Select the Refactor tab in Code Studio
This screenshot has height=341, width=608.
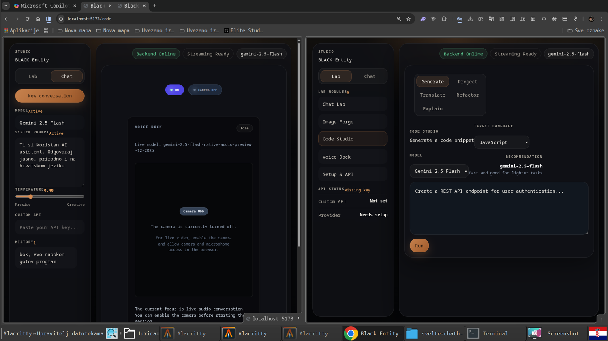click(x=467, y=95)
